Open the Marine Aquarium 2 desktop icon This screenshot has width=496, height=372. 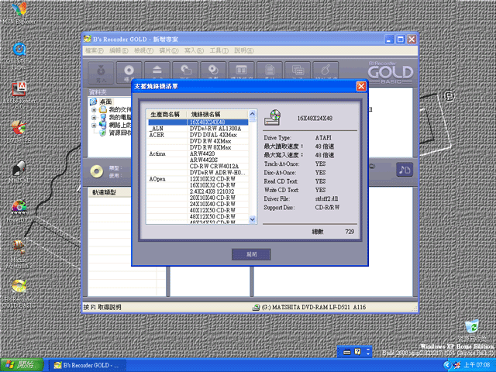[19, 254]
